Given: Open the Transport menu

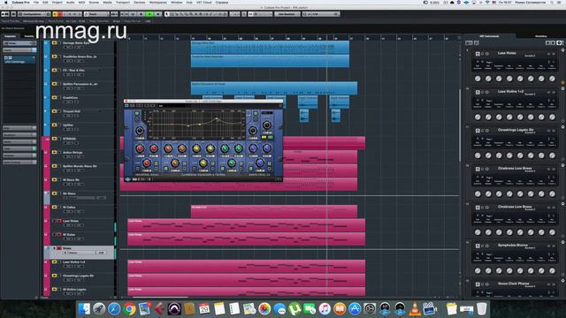Looking at the screenshot, I should tap(123, 2).
